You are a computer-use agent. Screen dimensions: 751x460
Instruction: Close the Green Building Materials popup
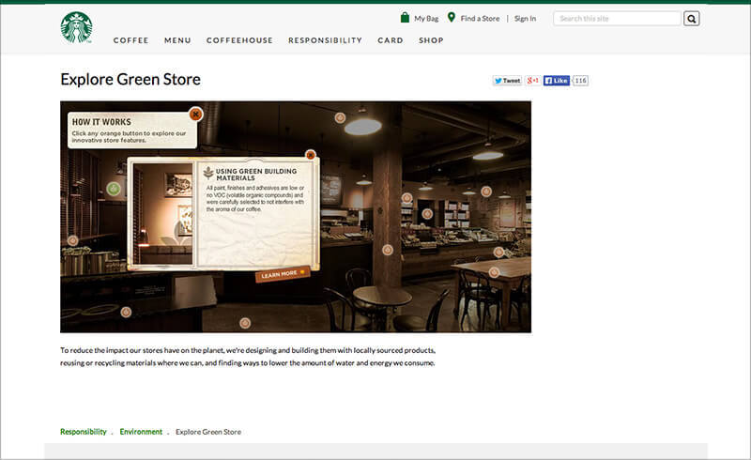pyautogui.click(x=311, y=155)
